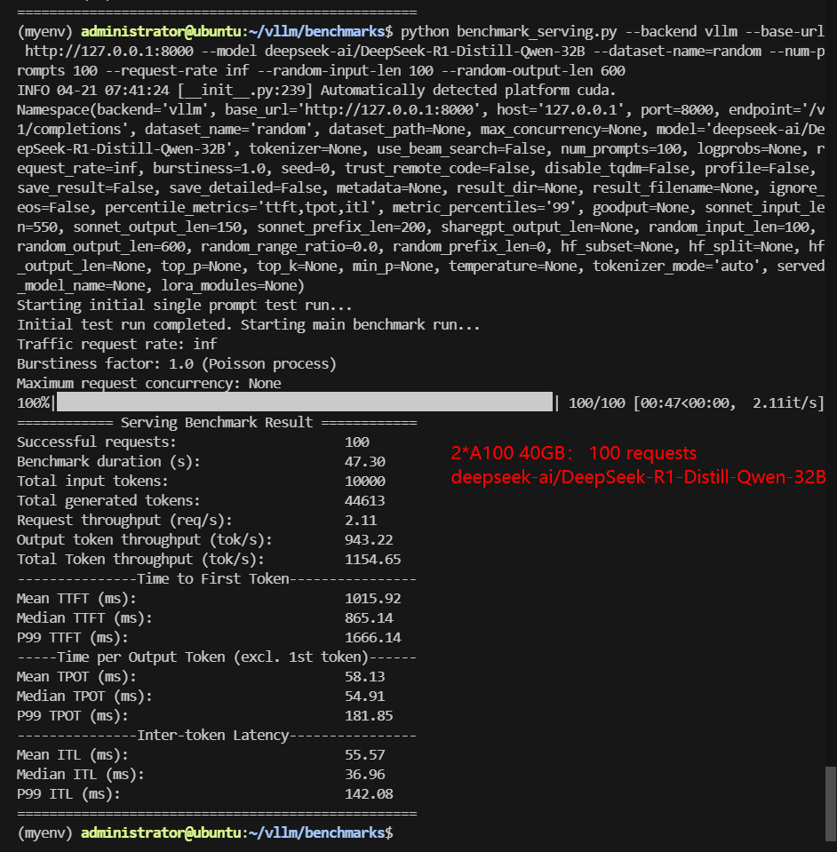
Task: Click the progress counter '100/100'
Action: coord(597,402)
